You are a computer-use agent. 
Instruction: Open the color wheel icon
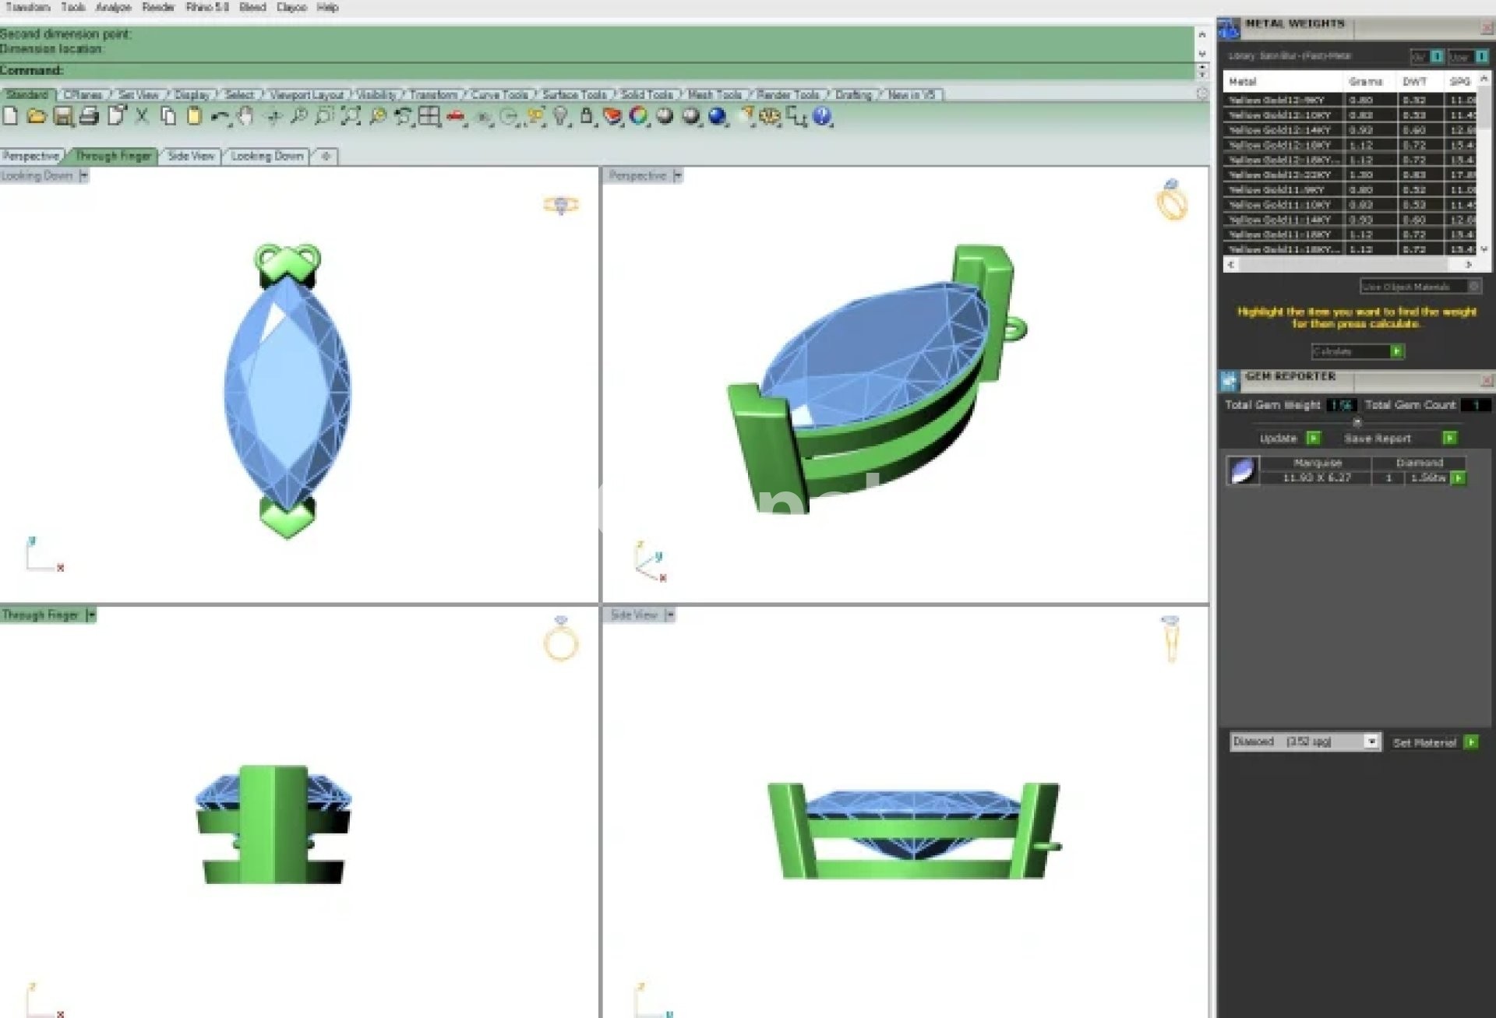(x=638, y=117)
